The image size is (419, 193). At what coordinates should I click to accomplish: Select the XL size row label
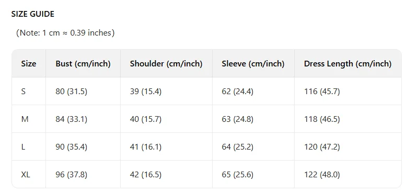26,175
